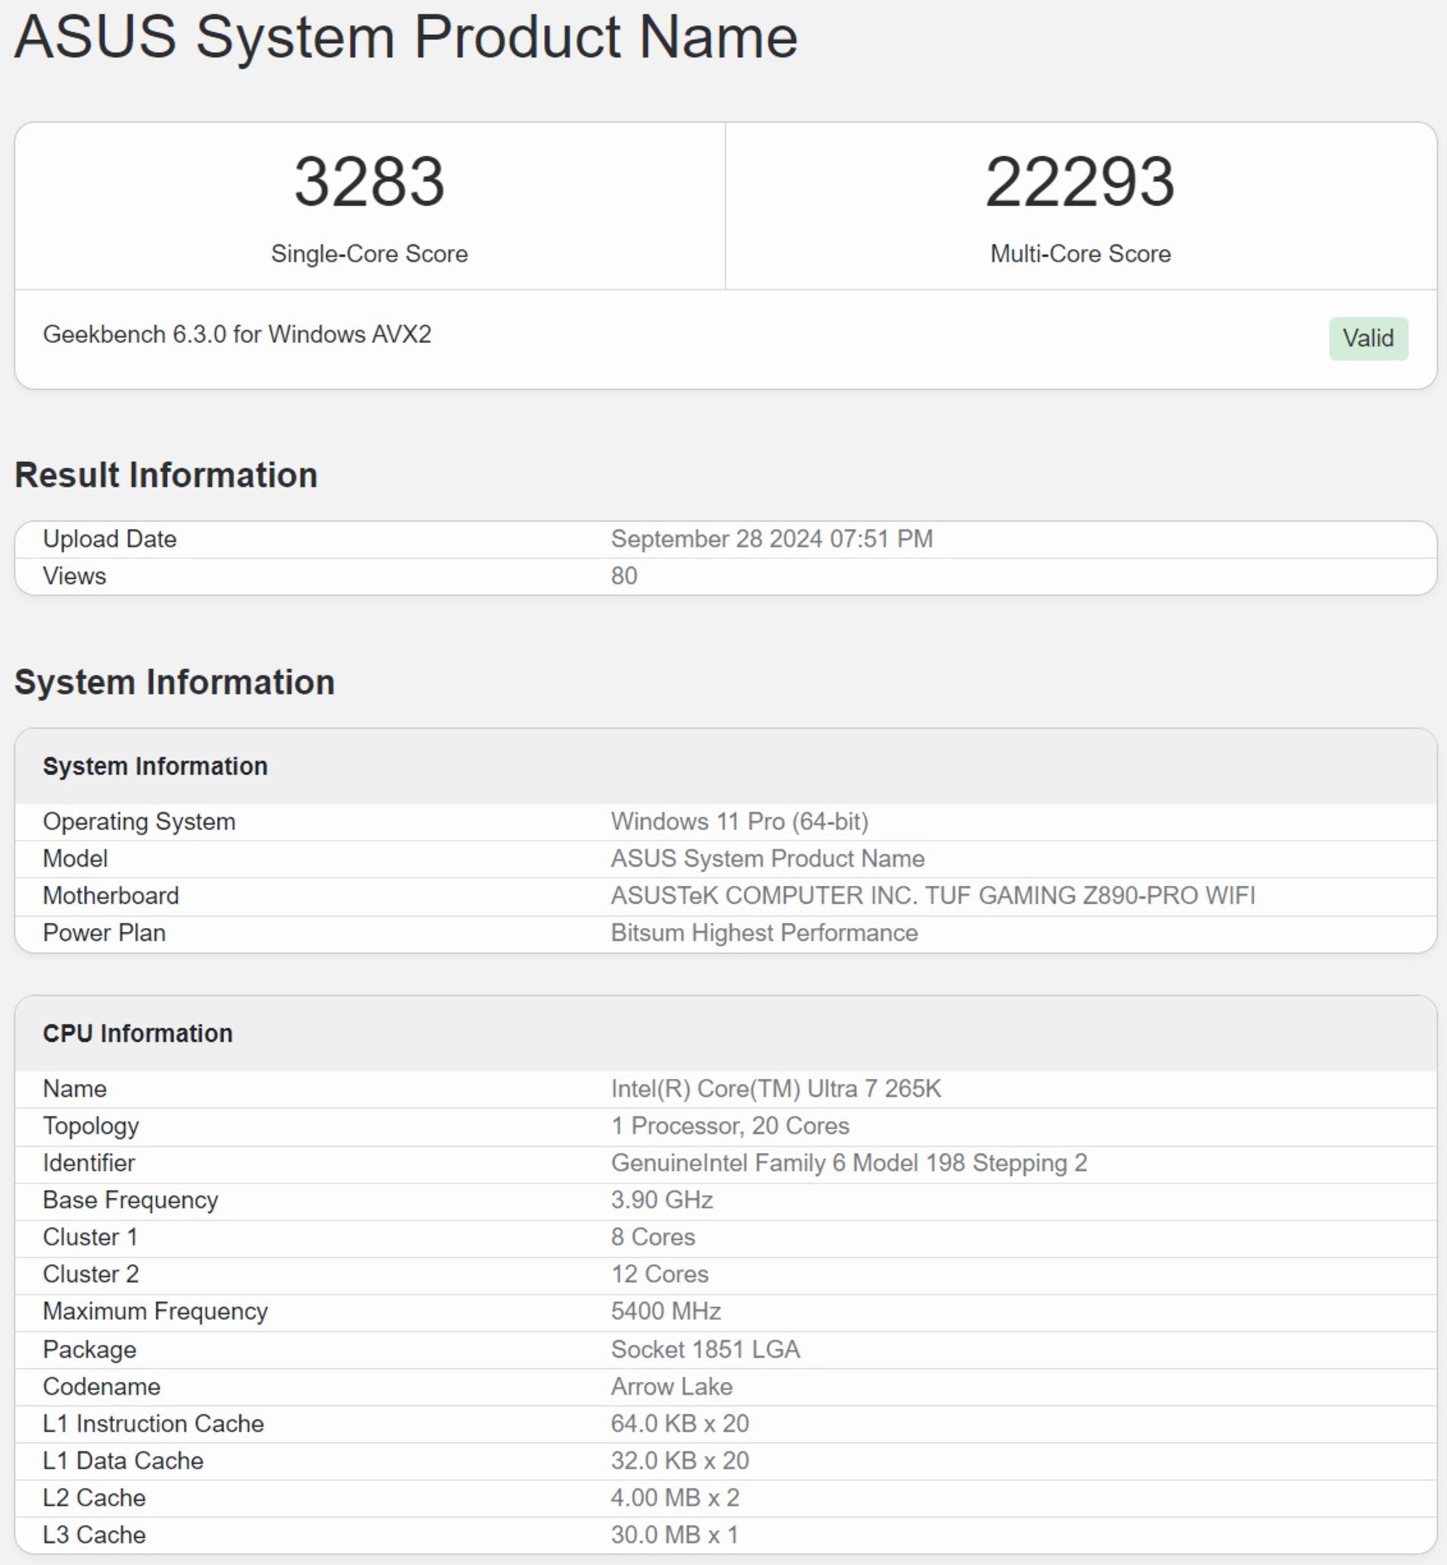Click the Motherboard row label
The image size is (1447, 1565).
(x=110, y=896)
